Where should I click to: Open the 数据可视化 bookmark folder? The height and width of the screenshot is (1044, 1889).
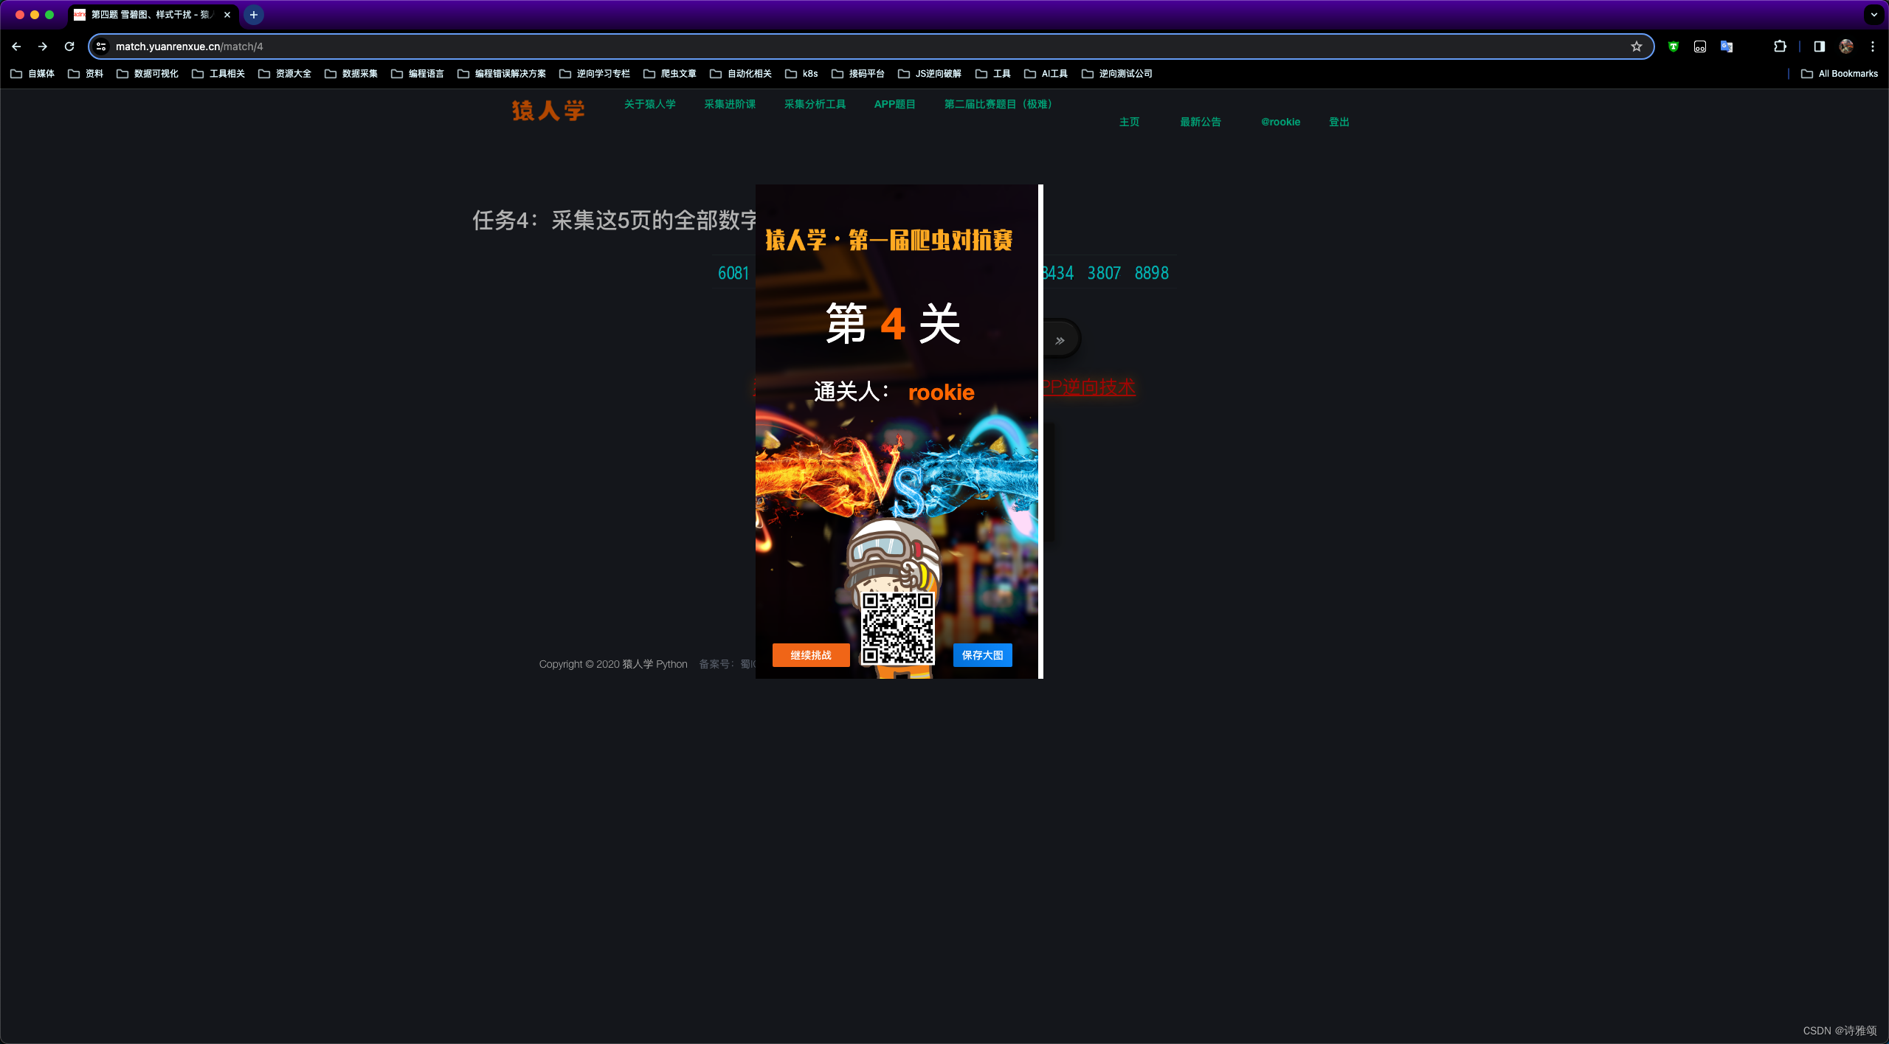(148, 74)
